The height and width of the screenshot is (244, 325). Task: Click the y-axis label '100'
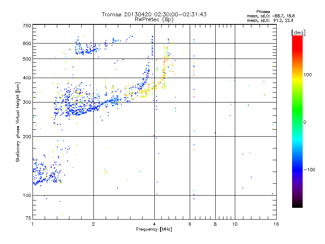point(27,196)
